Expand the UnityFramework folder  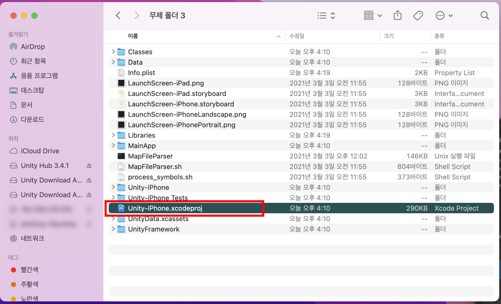click(x=113, y=229)
